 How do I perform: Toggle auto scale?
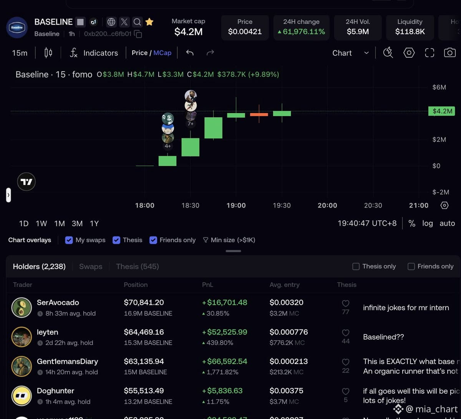coord(447,223)
